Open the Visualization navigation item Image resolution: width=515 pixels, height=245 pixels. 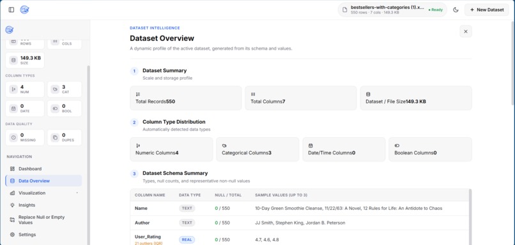coord(43,193)
